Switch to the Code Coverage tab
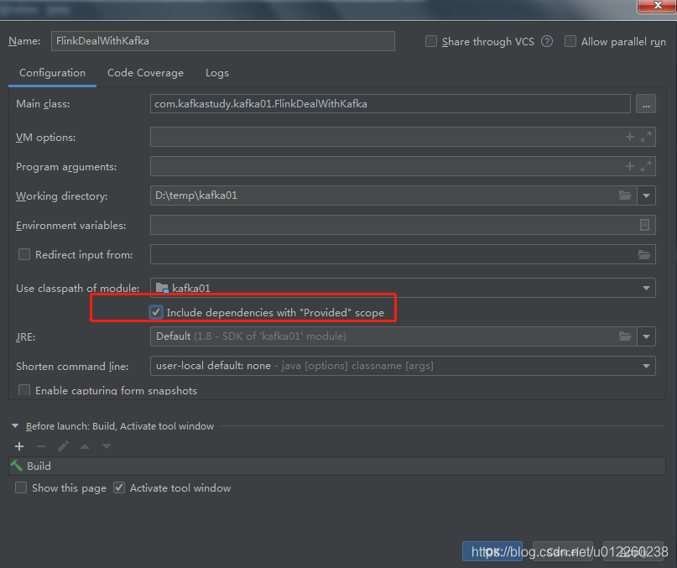 click(144, 73)
